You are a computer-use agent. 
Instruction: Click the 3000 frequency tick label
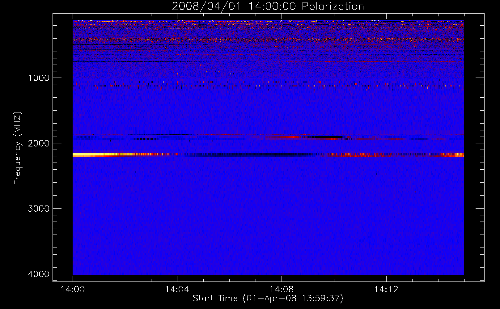(x=39, y=209)
